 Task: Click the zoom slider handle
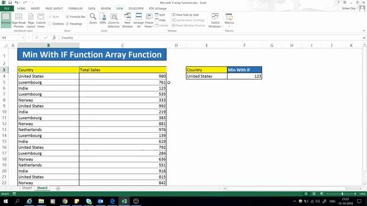342,194
